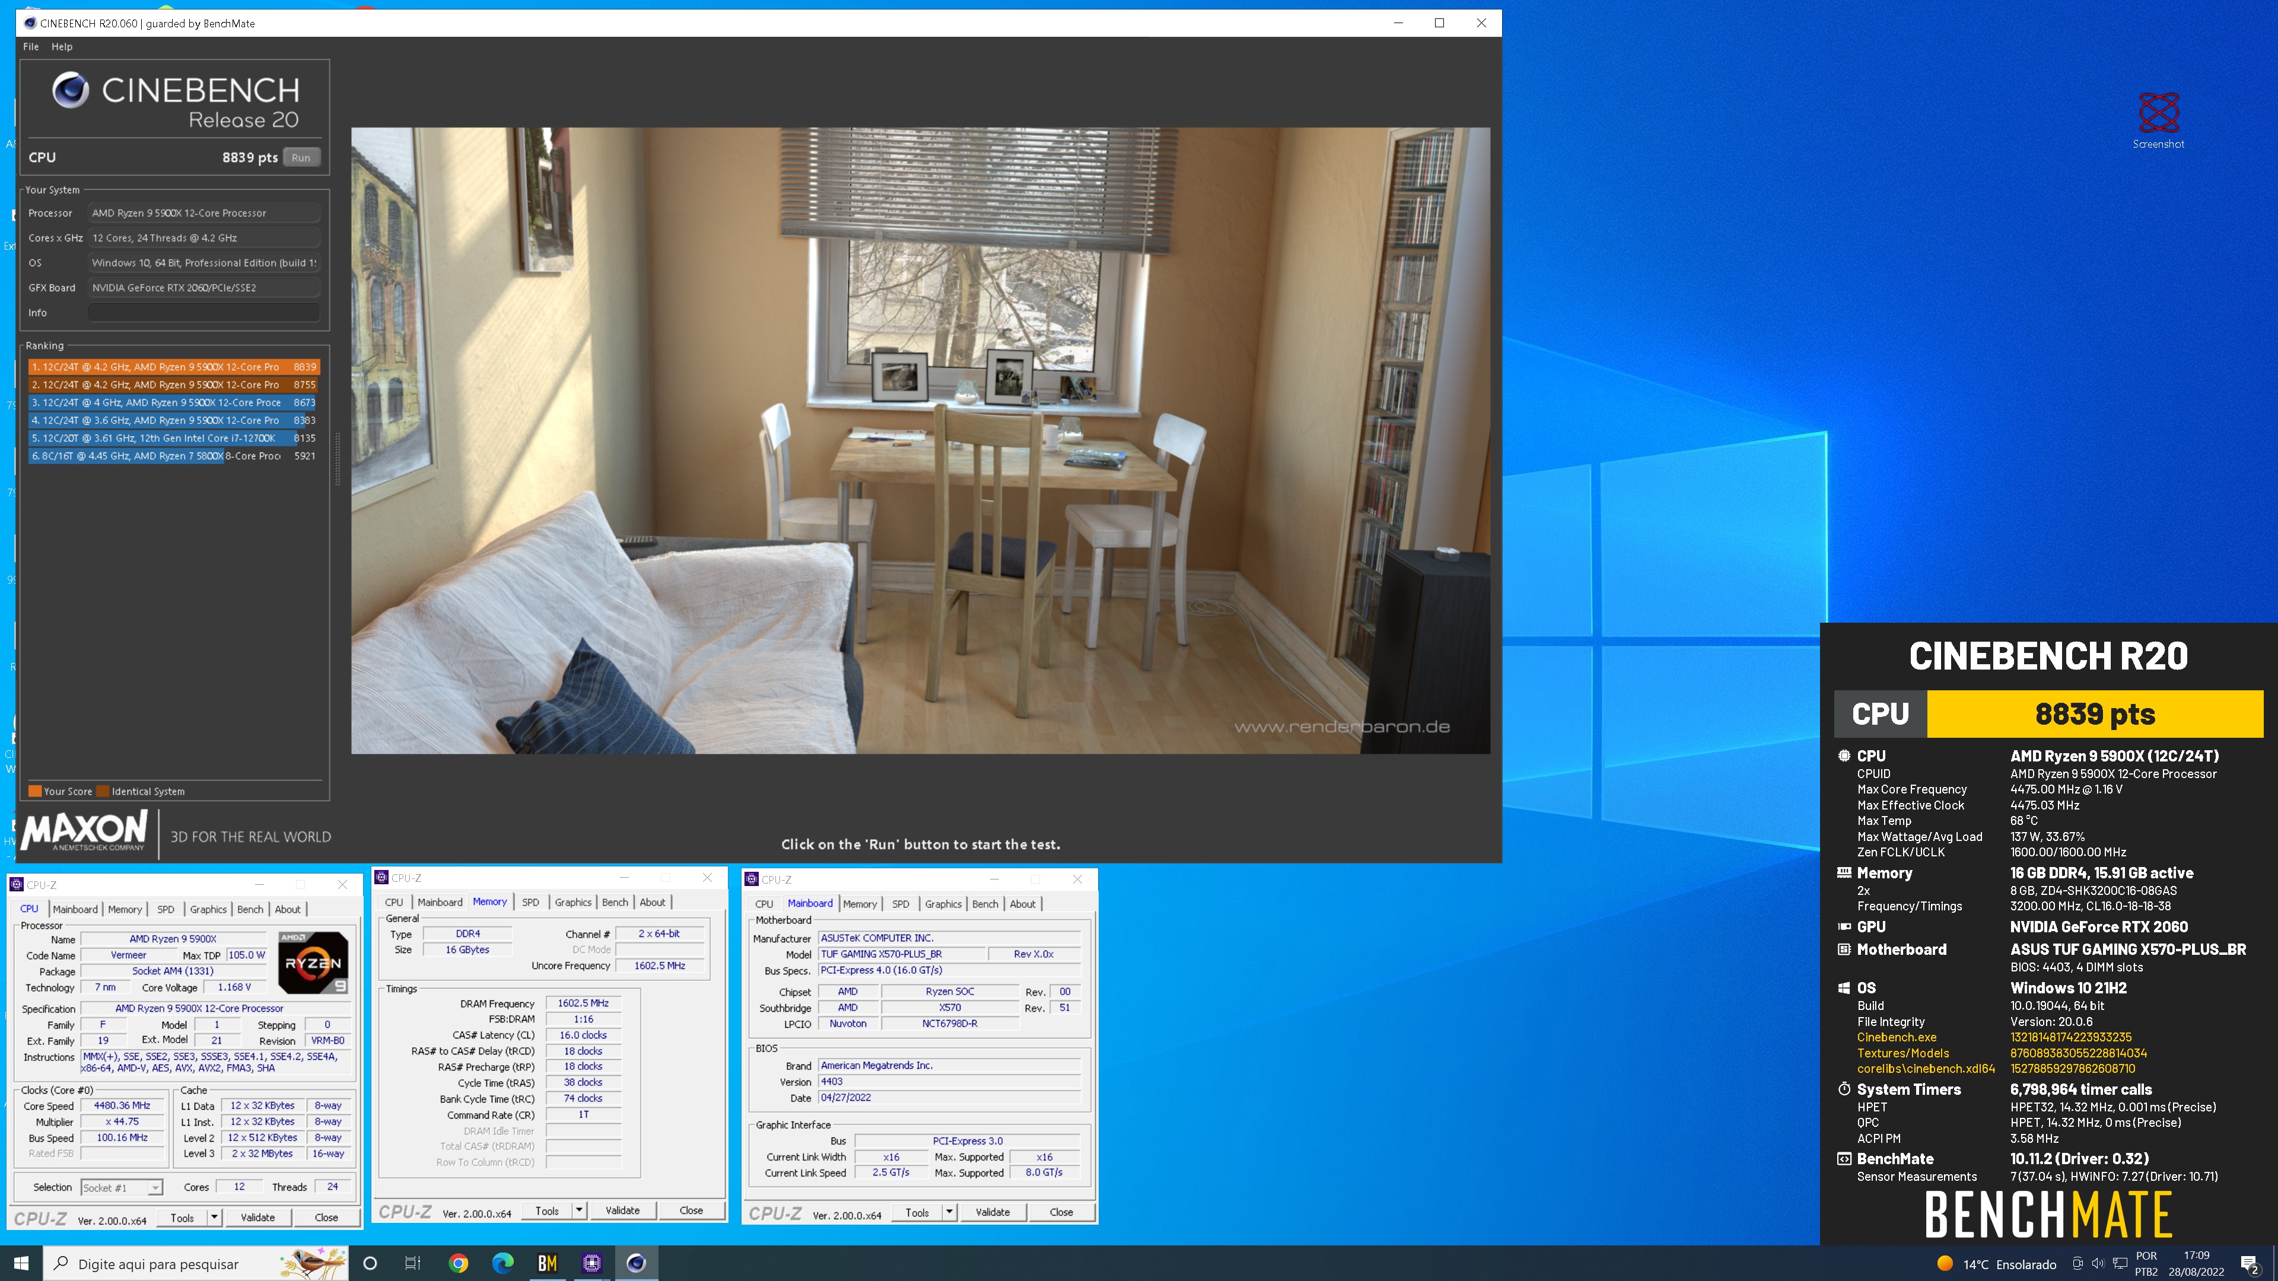Select ranking entry scoring 8839
The height and width of the screenshot is (1281, 2278).
click(x=173, y=367)
